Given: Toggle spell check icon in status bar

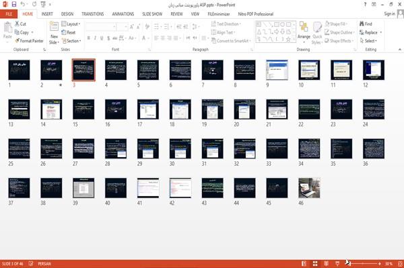Looking at the screenshot, I should coord(31,263).
